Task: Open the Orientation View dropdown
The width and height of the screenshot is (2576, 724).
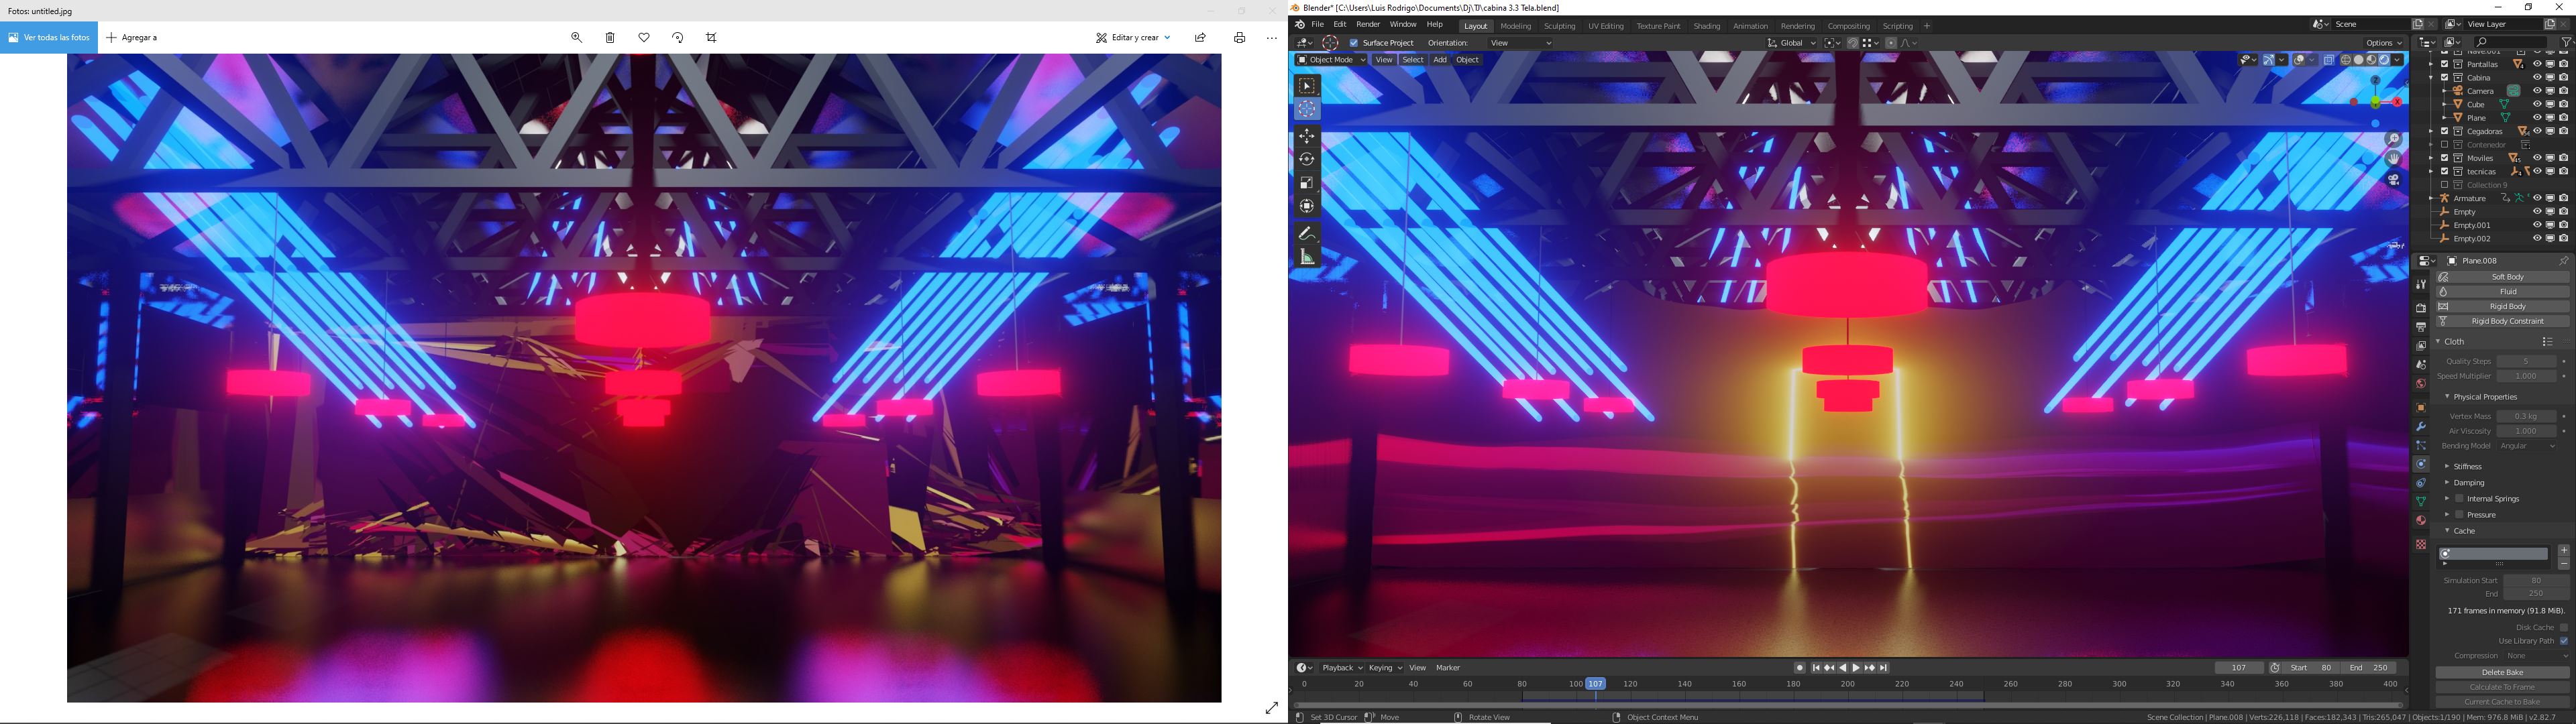Action: tap(1521, 43)
